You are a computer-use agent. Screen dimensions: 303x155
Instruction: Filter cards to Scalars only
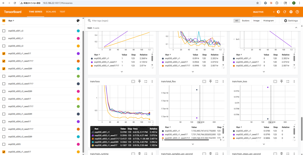(245, 21)
